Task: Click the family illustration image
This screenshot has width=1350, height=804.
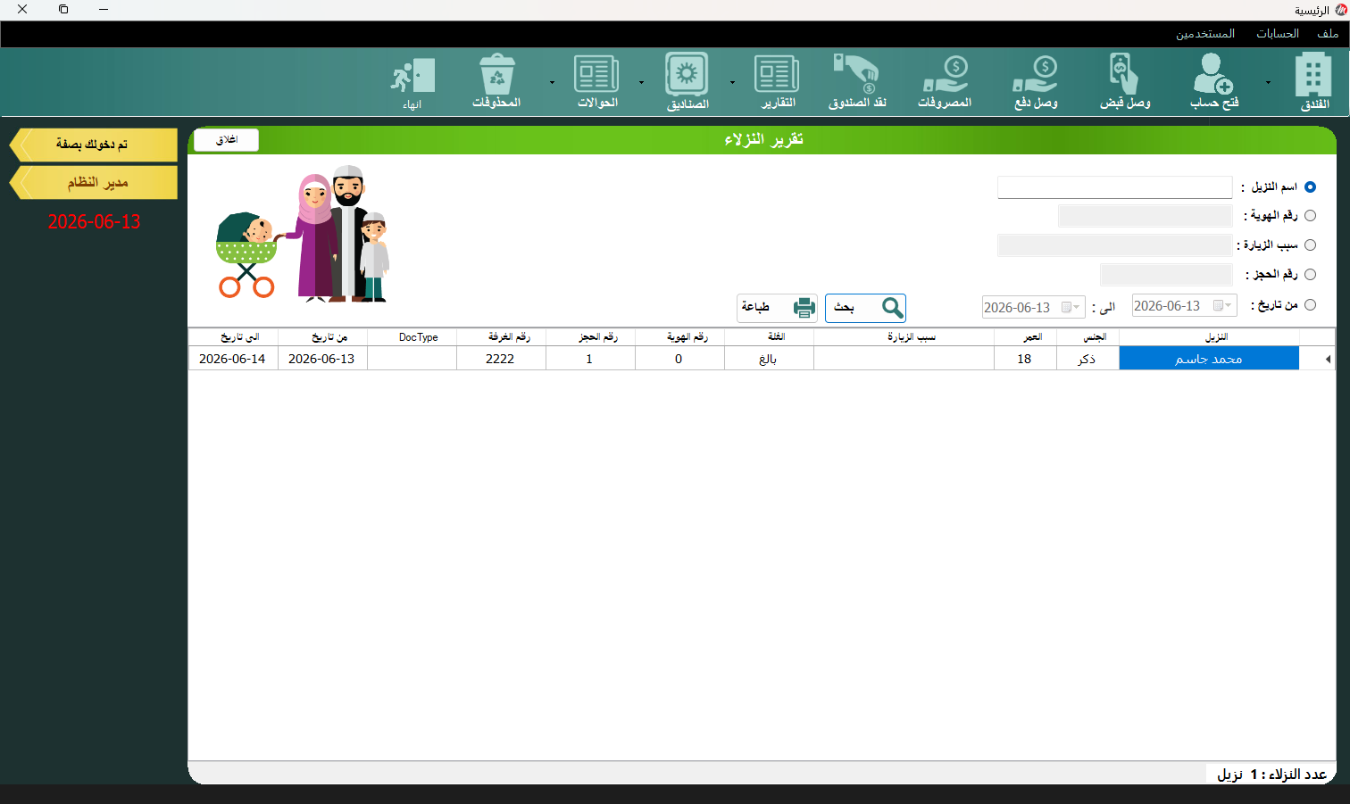Action: click(303, 233)
